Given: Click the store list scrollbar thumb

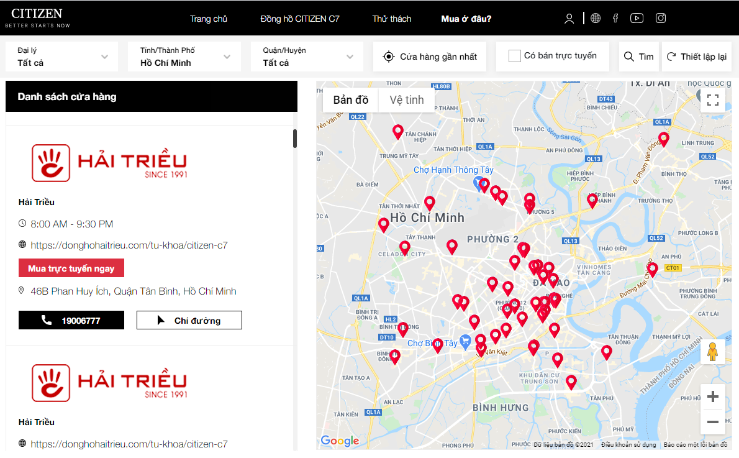Looking at the screenshot, I should click(x=294, y=139).
